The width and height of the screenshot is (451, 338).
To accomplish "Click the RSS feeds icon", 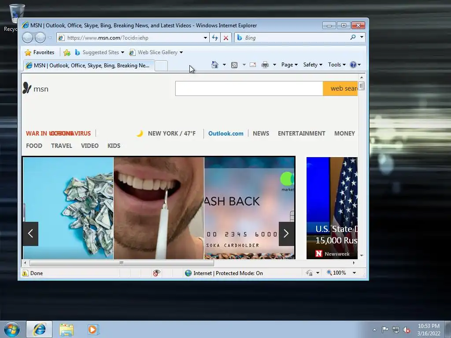I will [x=234, y=65].
